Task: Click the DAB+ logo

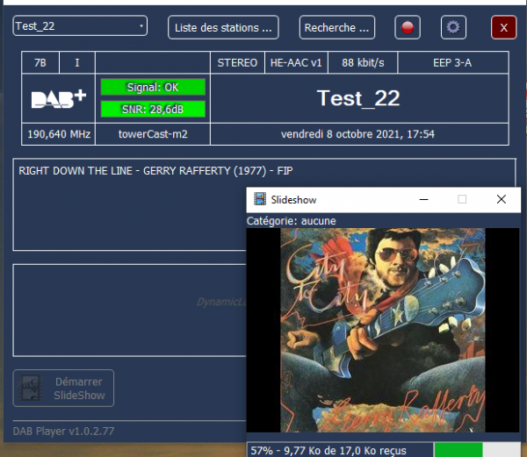Action: tap(59, 98)
